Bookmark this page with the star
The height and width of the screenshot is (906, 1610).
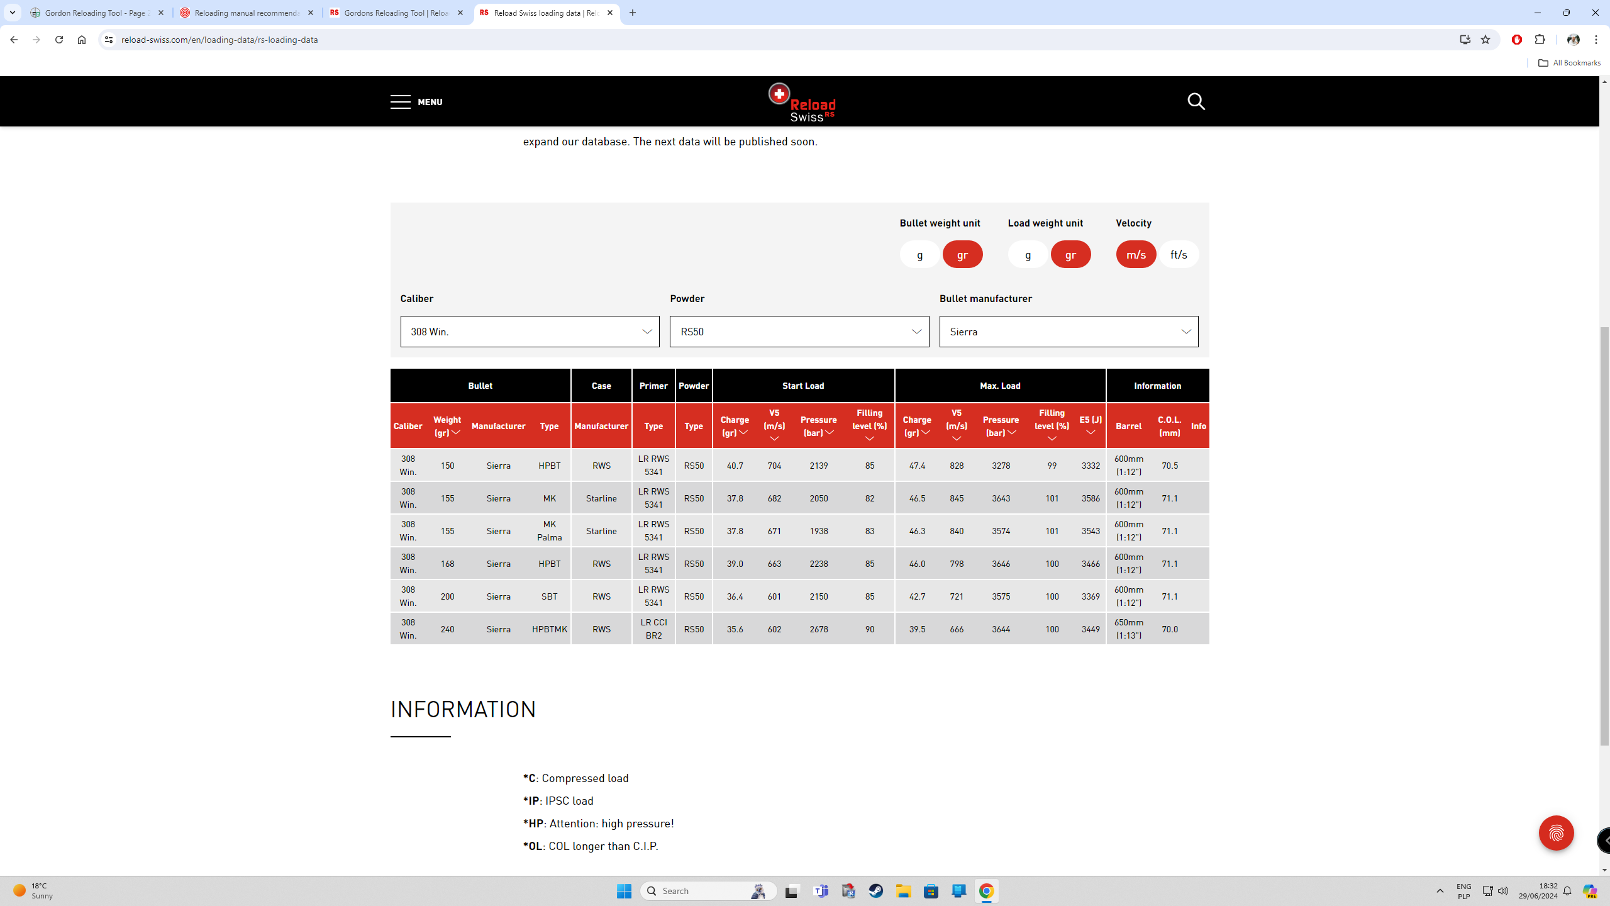(x=1485, y=40)
